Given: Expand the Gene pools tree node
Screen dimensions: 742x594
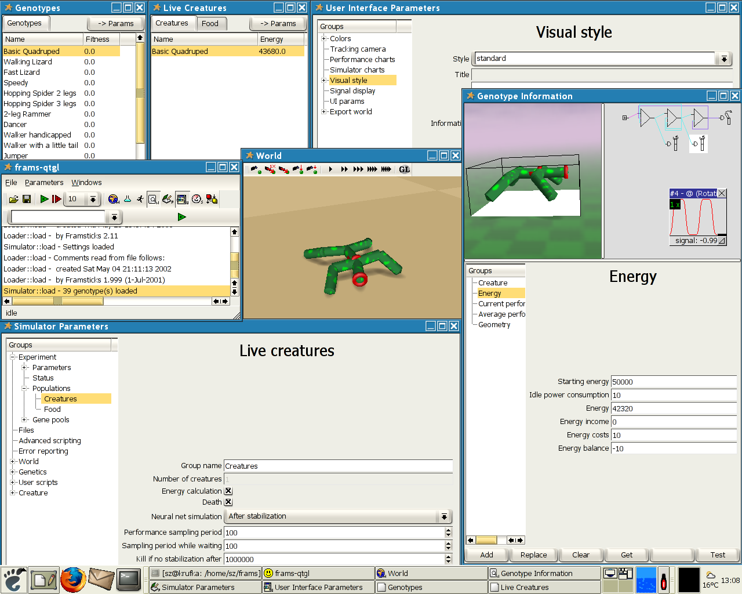Looking at the screenshot, I should pos(24,419).
